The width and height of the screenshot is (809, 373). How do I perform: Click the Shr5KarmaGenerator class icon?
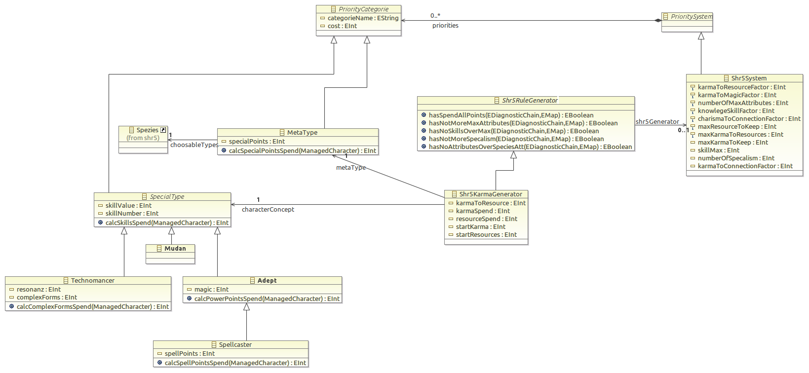tap(454, 194)
